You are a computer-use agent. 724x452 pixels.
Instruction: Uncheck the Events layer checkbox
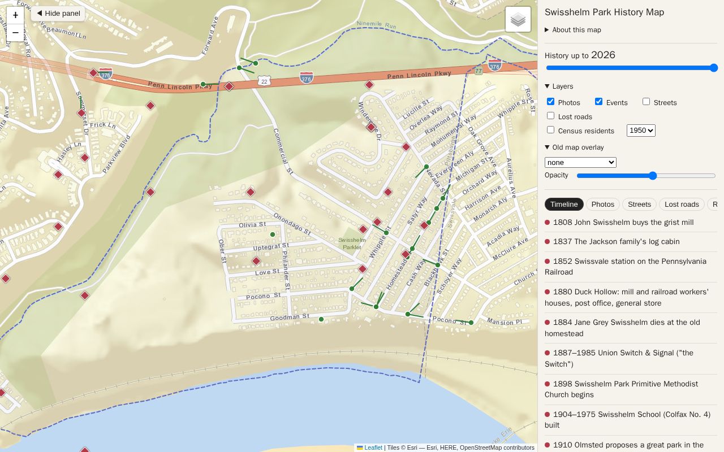pos(598,102)
